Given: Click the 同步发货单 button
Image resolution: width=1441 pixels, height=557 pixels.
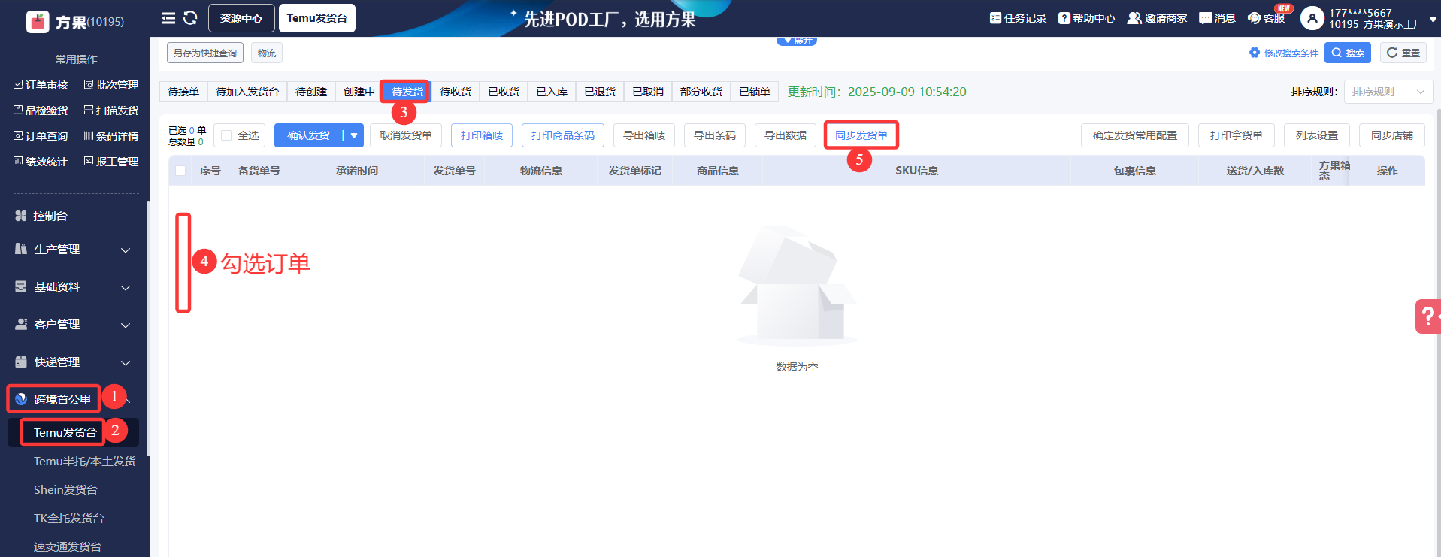Looking at the screenshot, I should (x=861, y=135).
